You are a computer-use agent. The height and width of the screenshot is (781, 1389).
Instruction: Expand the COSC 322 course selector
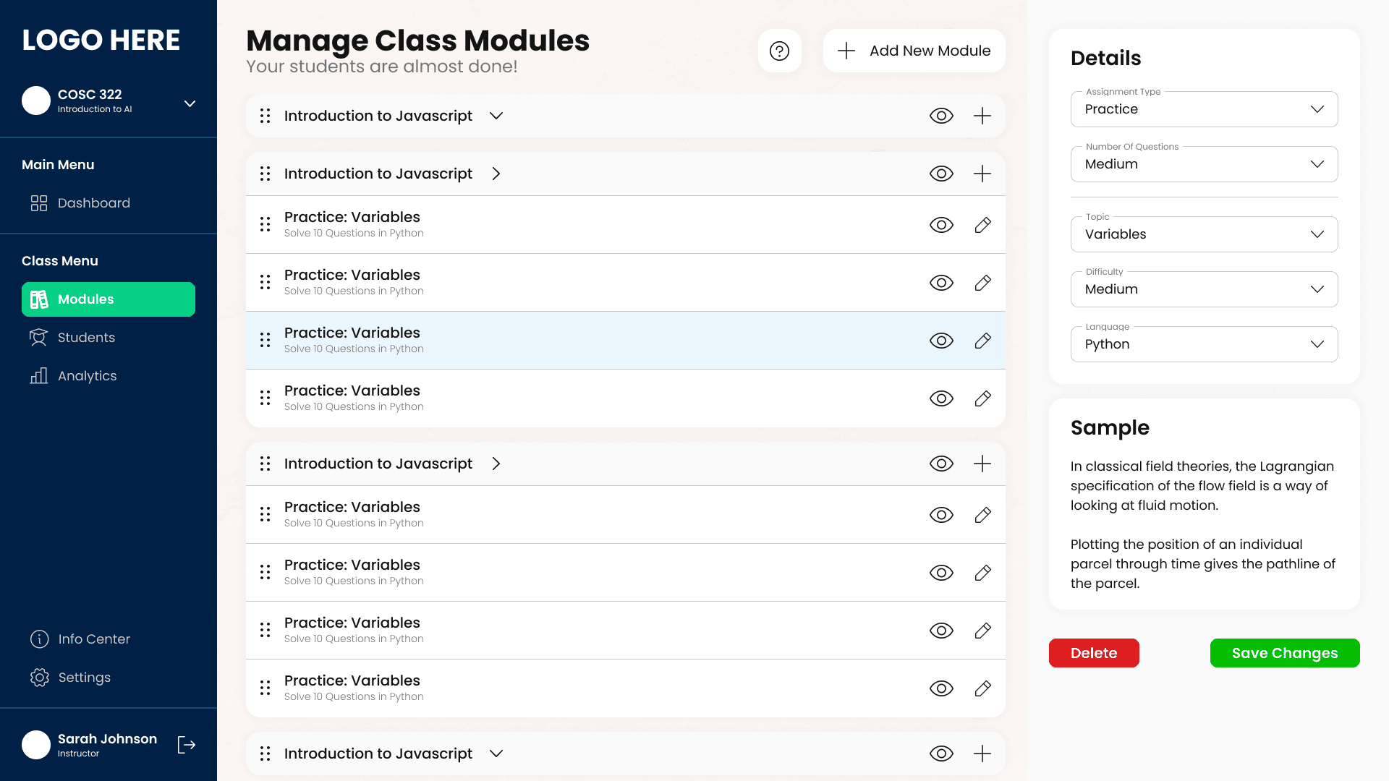click(190, 103)
